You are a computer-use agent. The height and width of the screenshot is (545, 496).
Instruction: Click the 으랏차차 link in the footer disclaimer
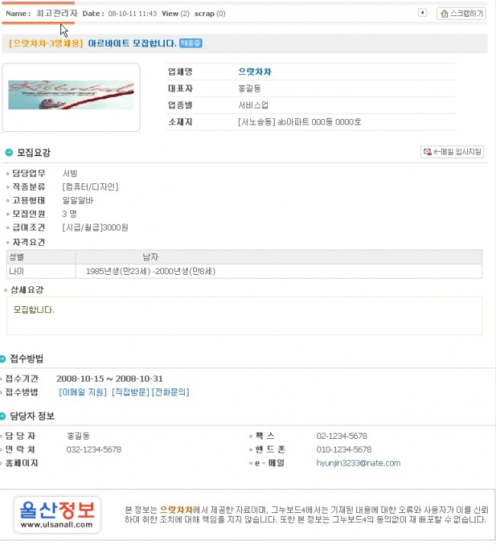pyautogui.click(x=176, y=509)
